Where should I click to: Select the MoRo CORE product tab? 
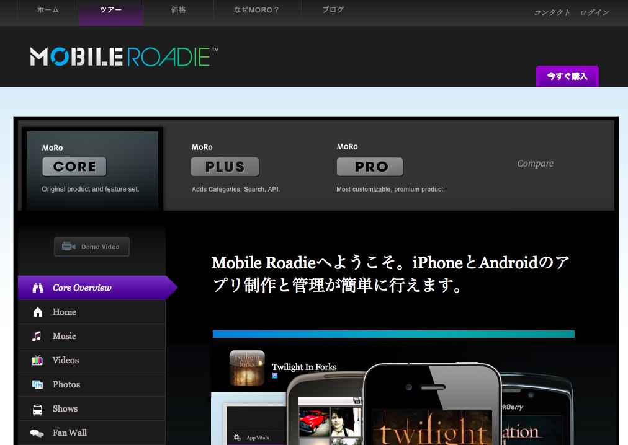pyautogui.click(x=92, y=170)
